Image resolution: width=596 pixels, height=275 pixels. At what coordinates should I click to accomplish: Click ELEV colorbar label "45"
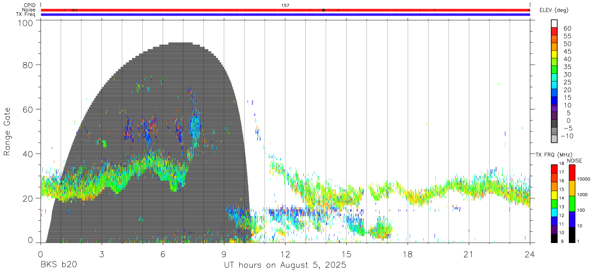tap(567, 51)
